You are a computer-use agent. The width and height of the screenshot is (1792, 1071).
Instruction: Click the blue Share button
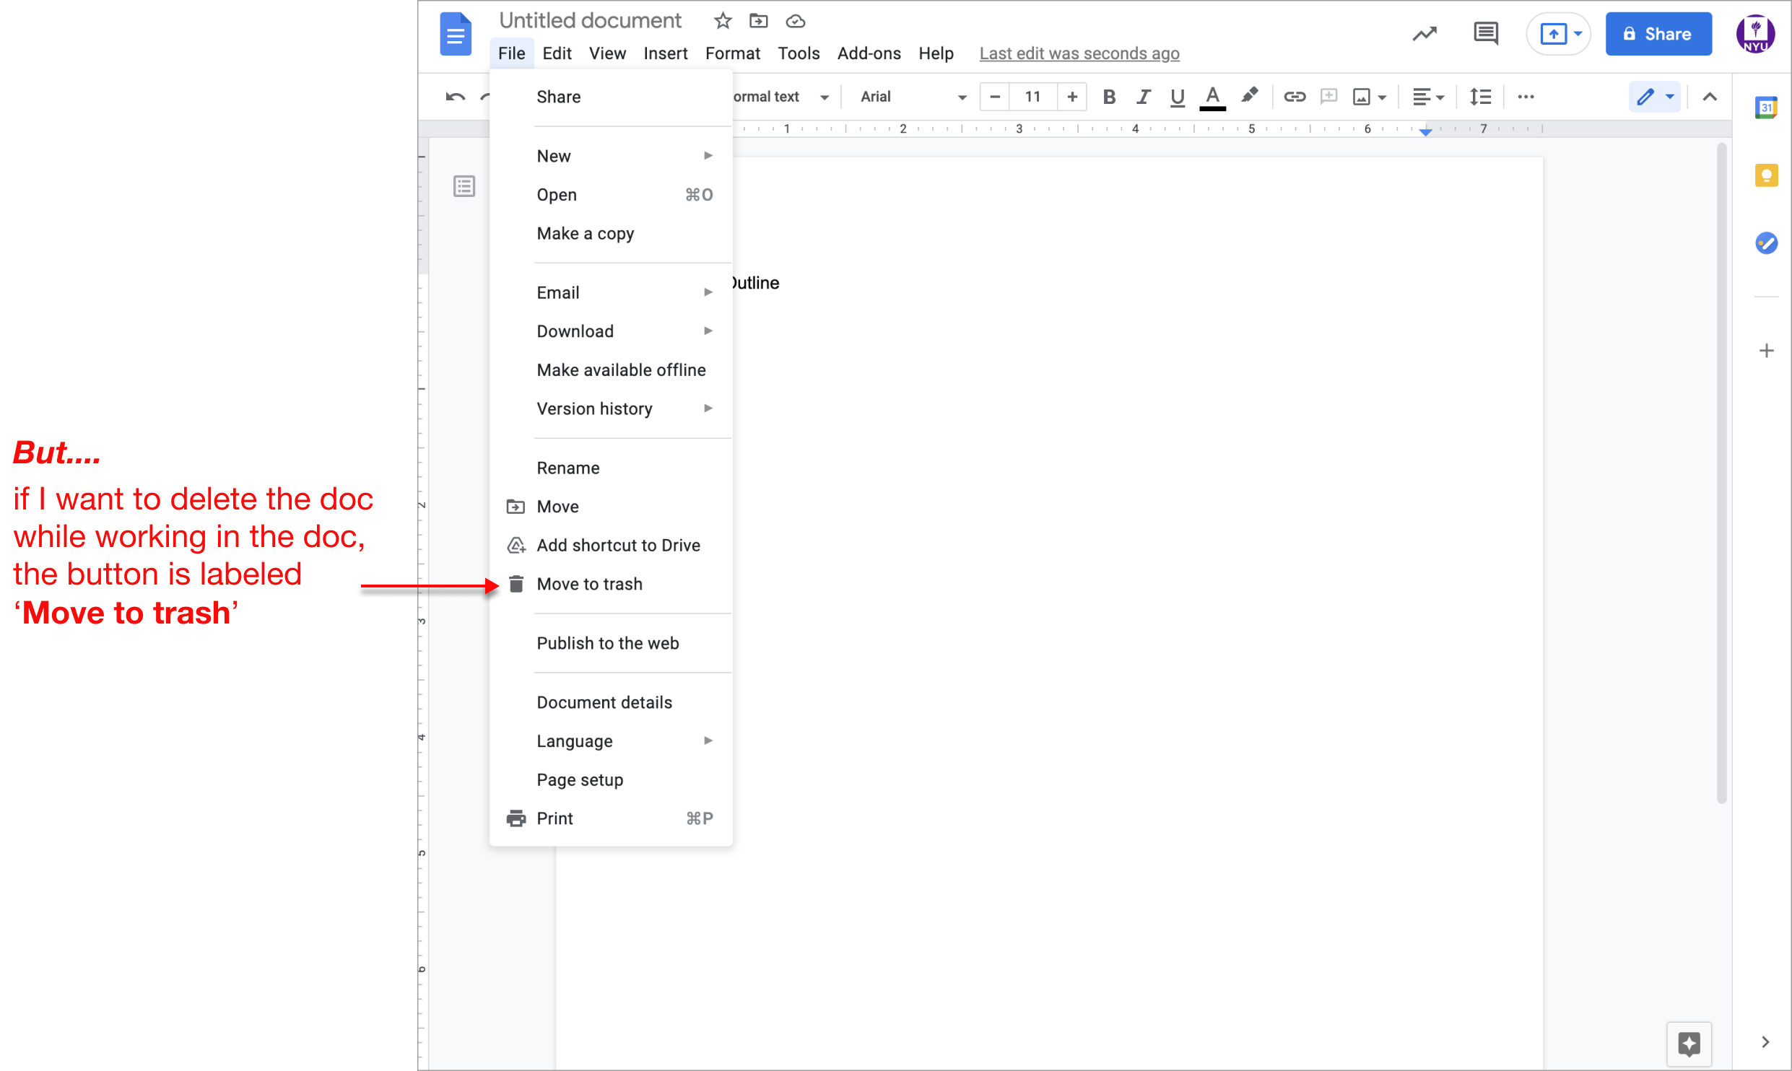click(1658, 34)
